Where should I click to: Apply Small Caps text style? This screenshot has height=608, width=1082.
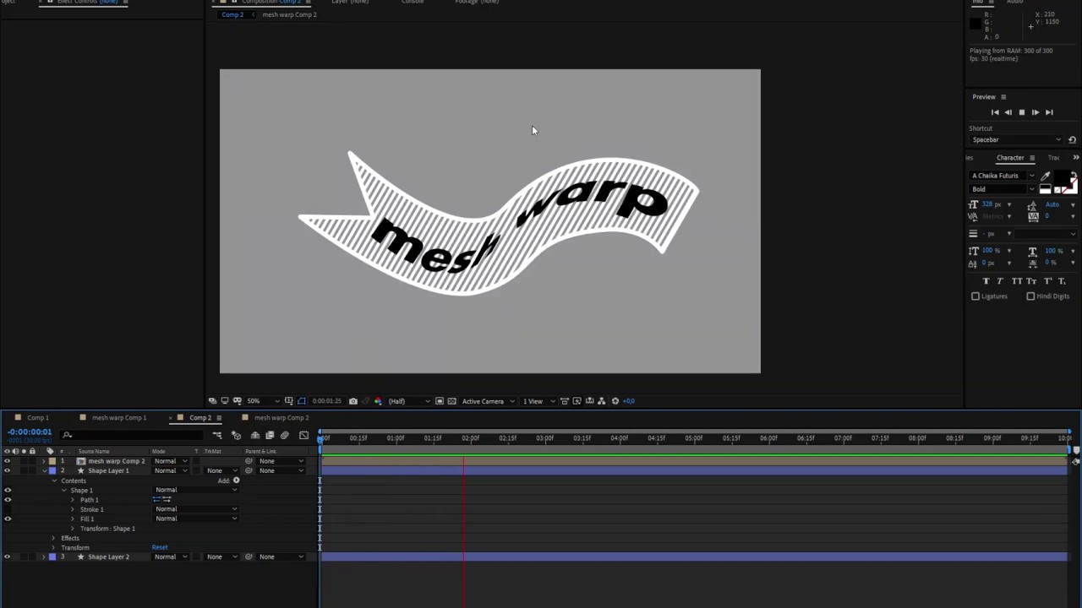1032,281
